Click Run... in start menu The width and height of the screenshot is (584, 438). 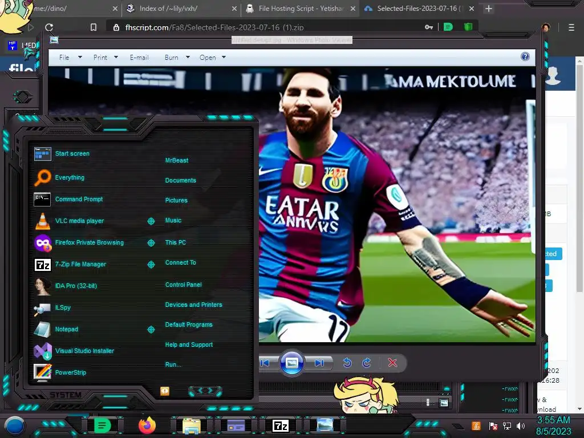(x=173, y=364)
